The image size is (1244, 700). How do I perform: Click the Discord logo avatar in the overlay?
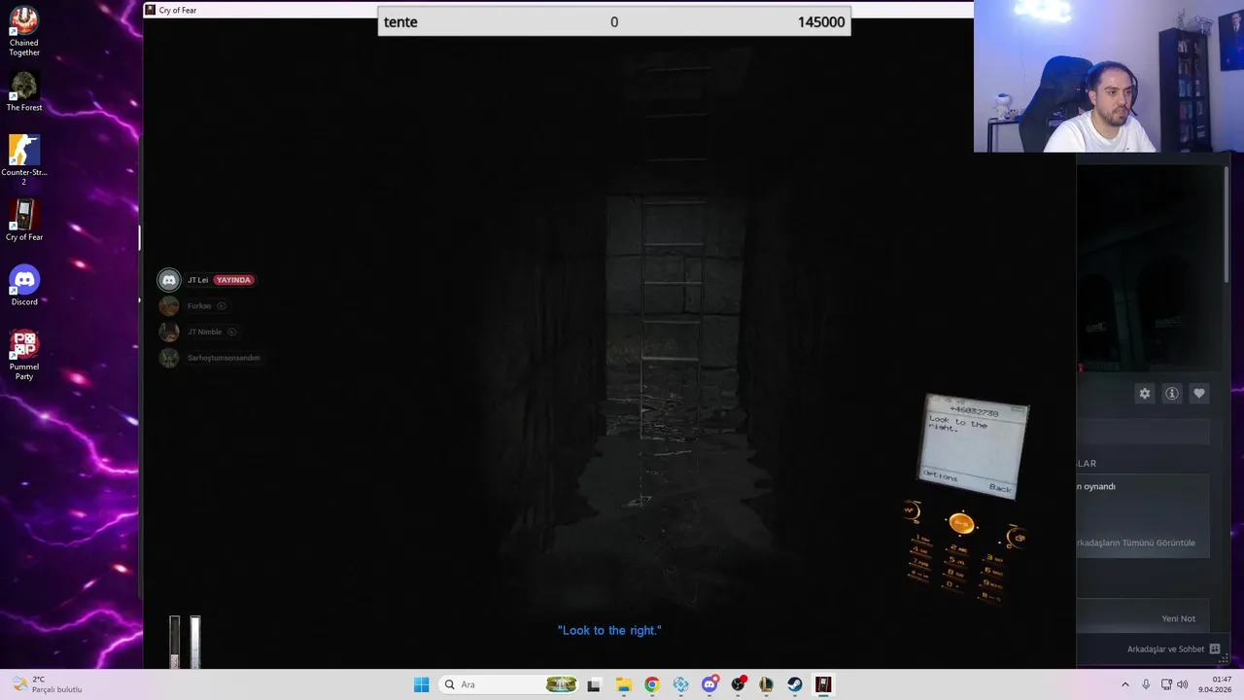[x=169, y=280]
